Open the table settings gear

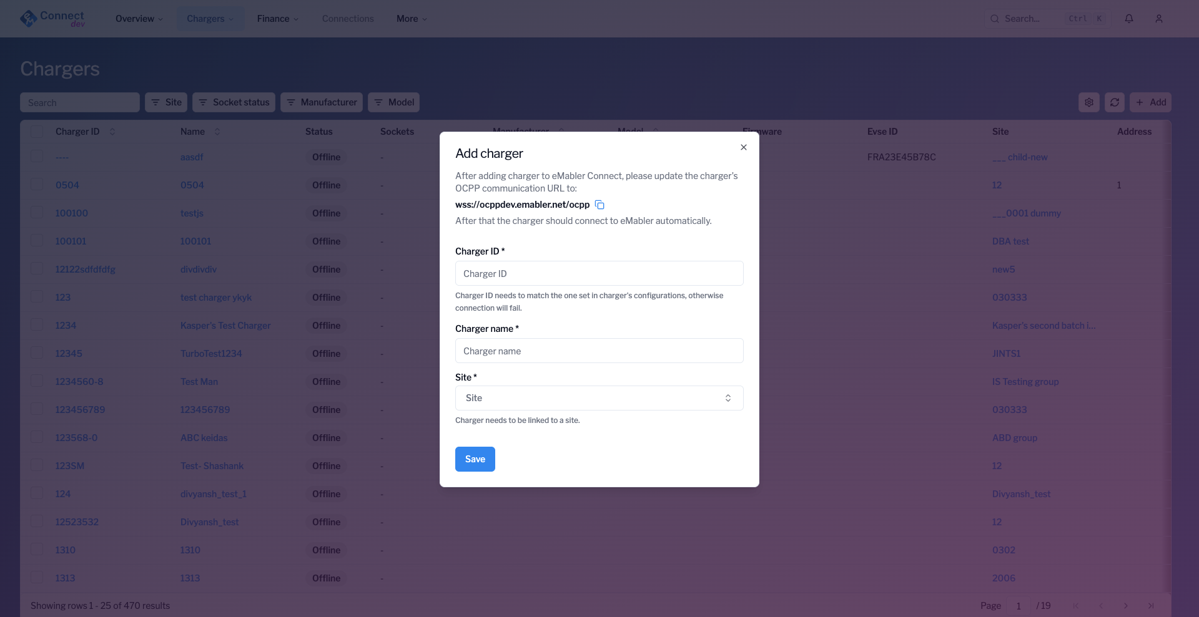coord(1089,102)
